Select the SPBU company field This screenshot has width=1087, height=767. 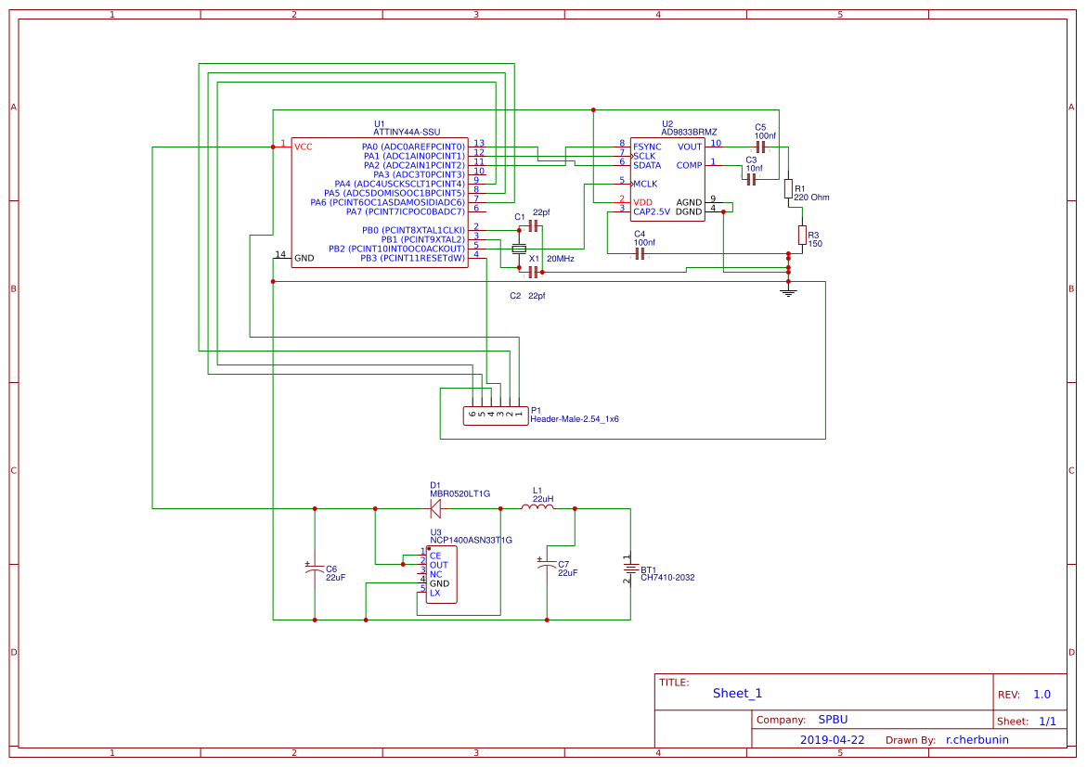833,719
